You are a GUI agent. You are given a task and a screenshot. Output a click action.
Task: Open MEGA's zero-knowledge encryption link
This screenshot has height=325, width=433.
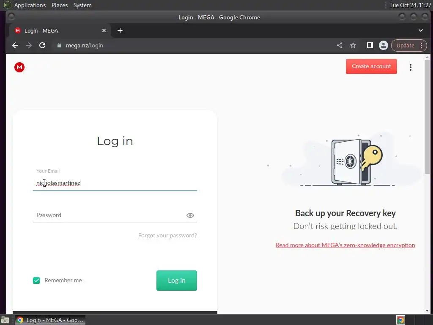click(x=345, y=245)
